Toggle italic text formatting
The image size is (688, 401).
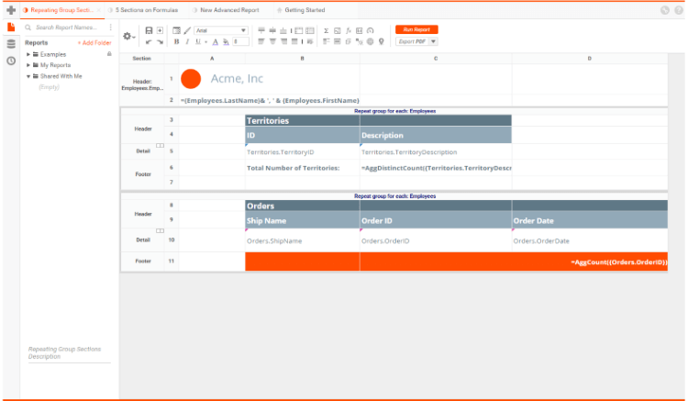(186, 41)
